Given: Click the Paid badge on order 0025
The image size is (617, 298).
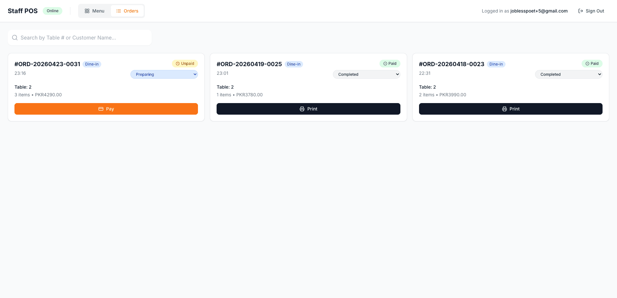Looking at the screenshot, I should [390, 64].
